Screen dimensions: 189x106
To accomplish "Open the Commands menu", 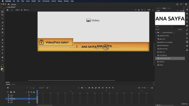I will point(46,1).
